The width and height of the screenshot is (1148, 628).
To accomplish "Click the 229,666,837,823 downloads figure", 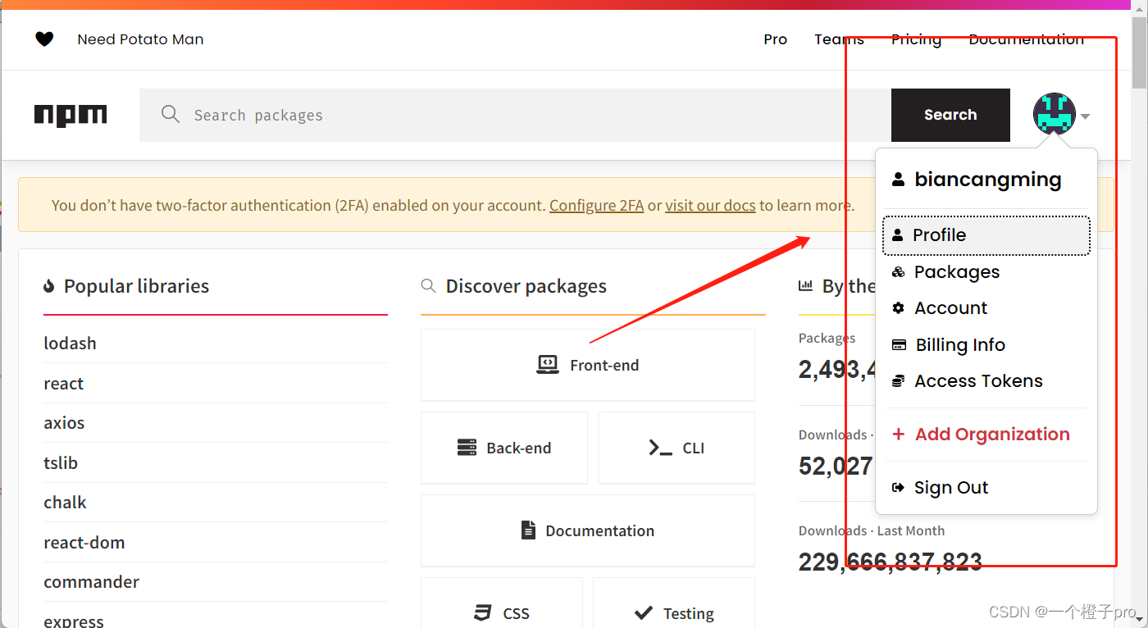I will click(x=891, y=562).
